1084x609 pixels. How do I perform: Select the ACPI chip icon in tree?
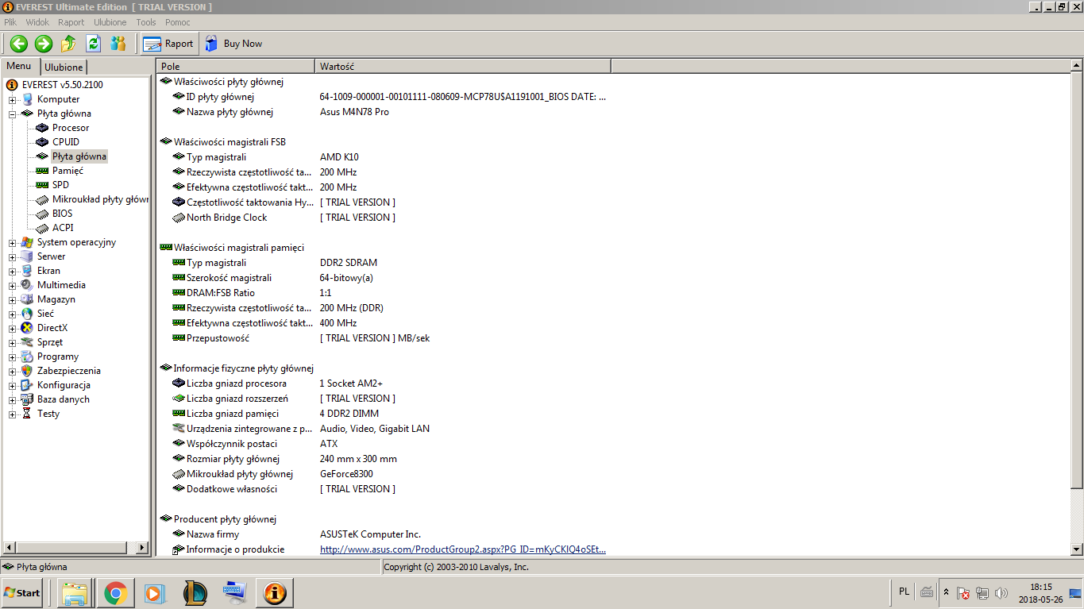[x=42, y=228]
